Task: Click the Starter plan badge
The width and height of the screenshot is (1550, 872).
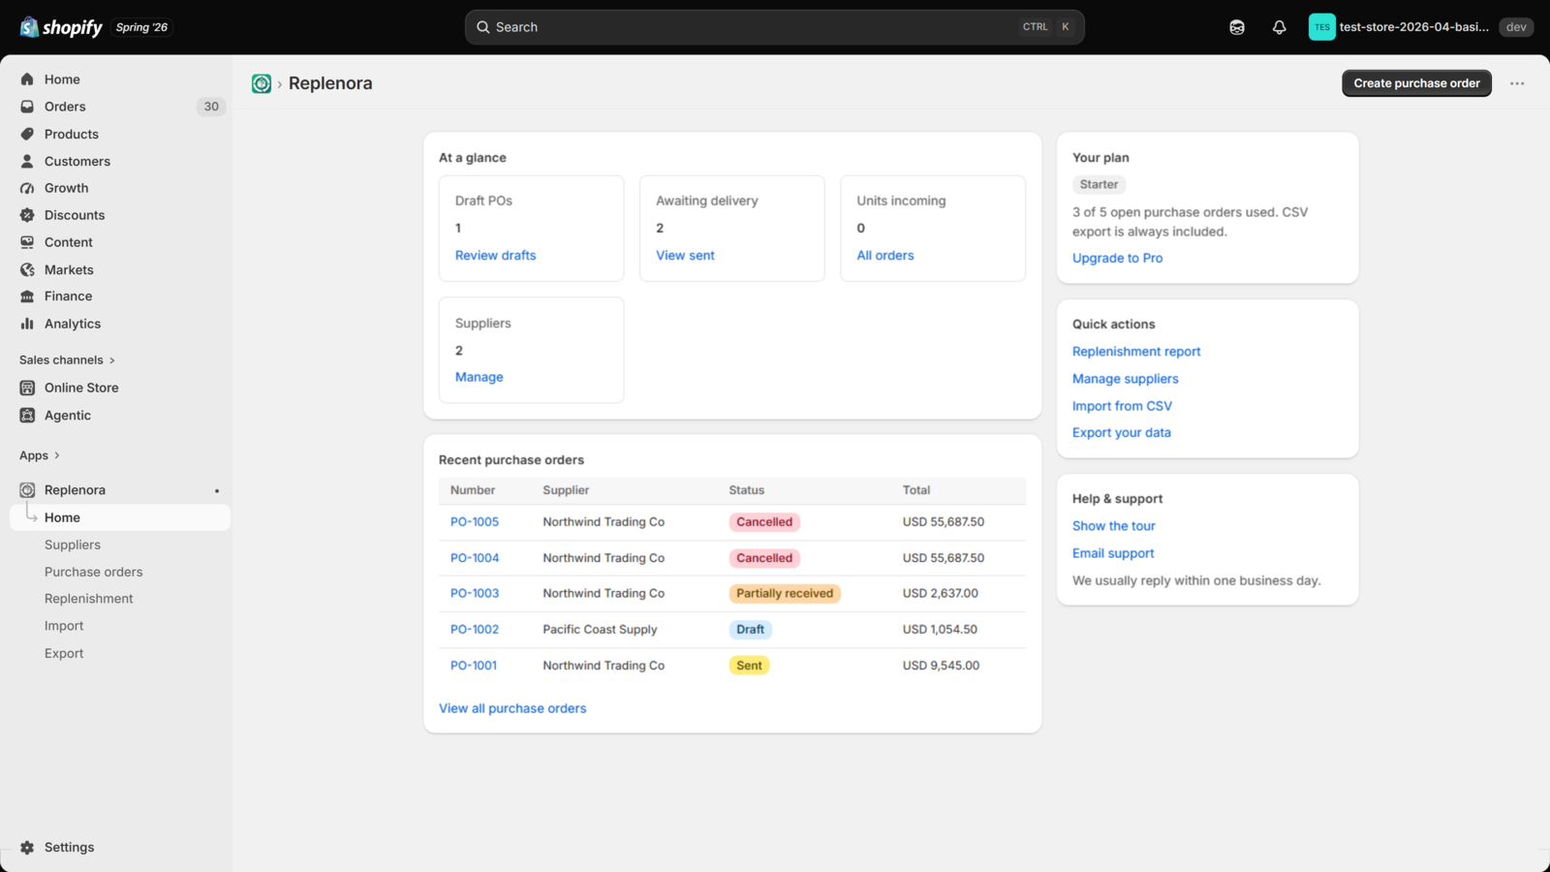Action: click(x=1099, y=184)
